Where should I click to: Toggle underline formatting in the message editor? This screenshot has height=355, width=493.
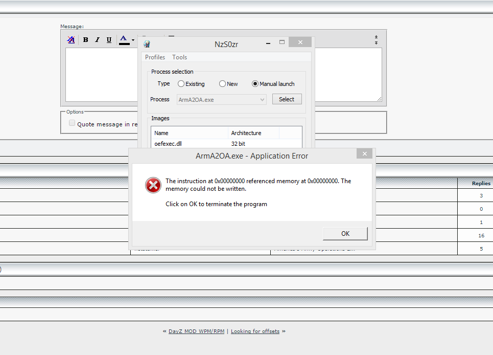(109, 40)
